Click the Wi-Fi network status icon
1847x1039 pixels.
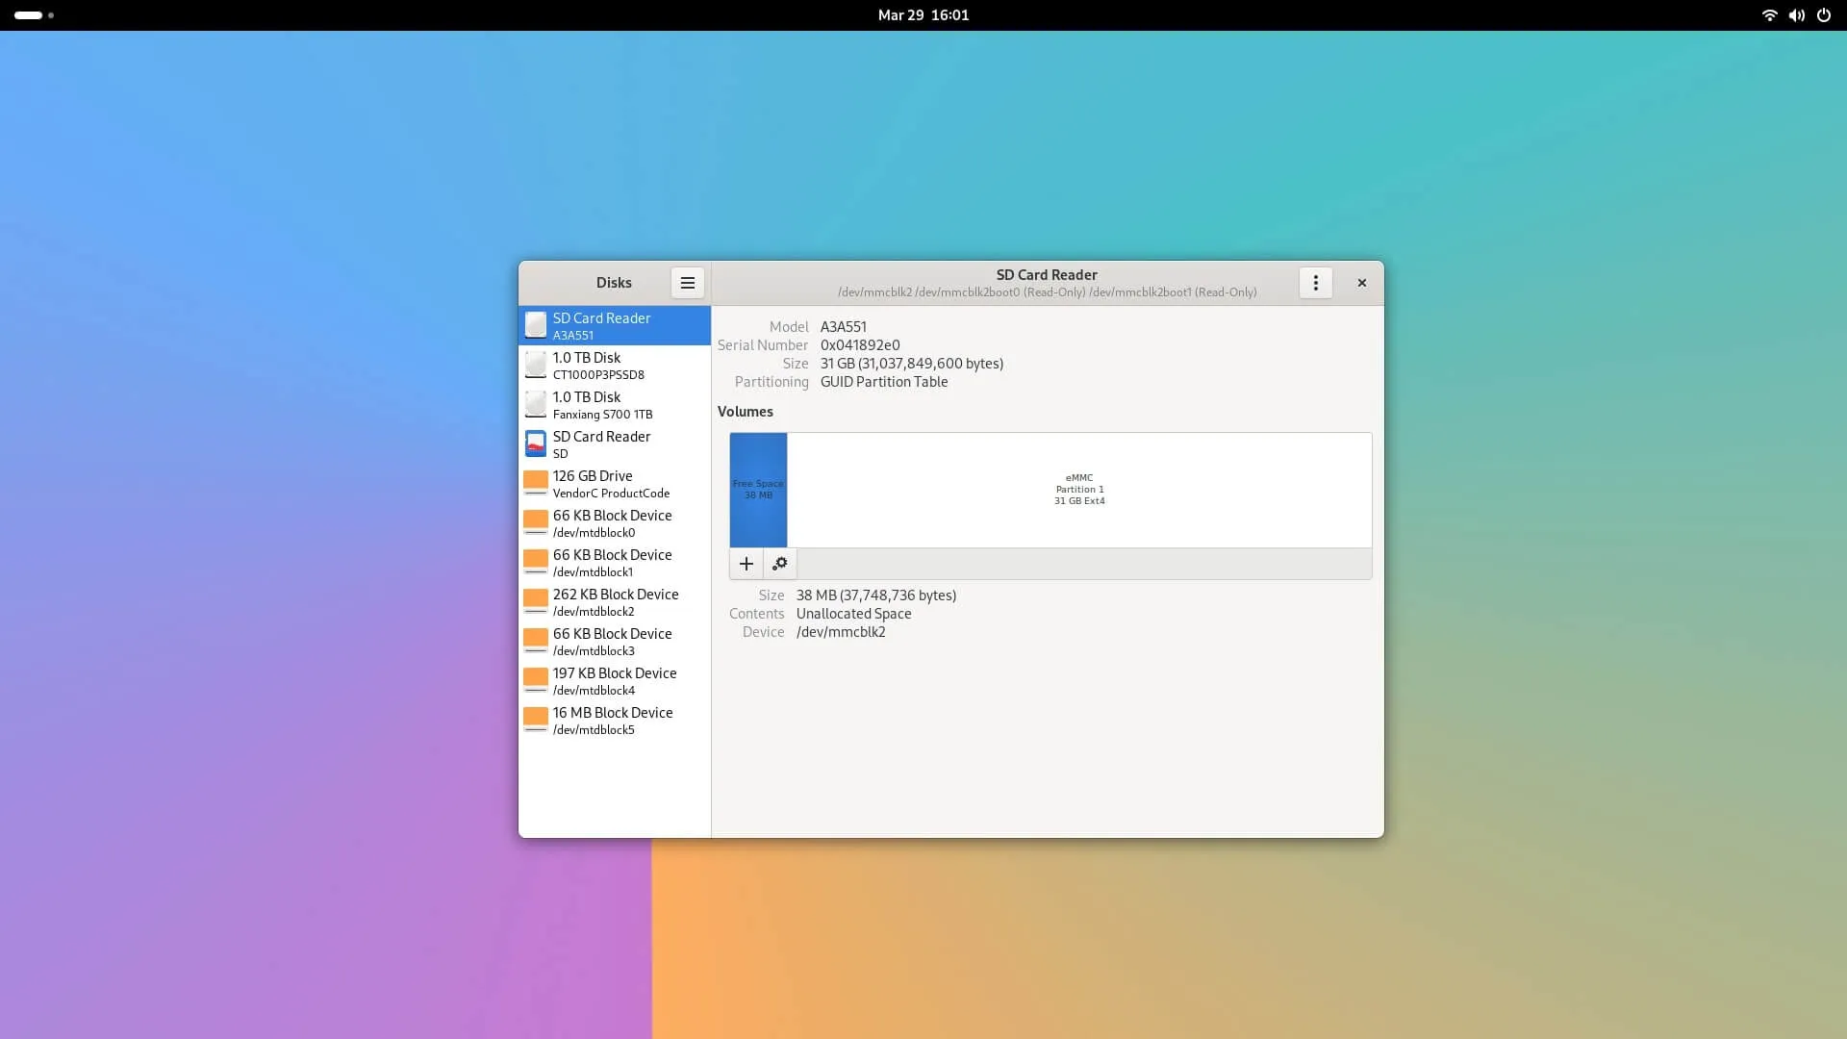tap(1769, 15)
